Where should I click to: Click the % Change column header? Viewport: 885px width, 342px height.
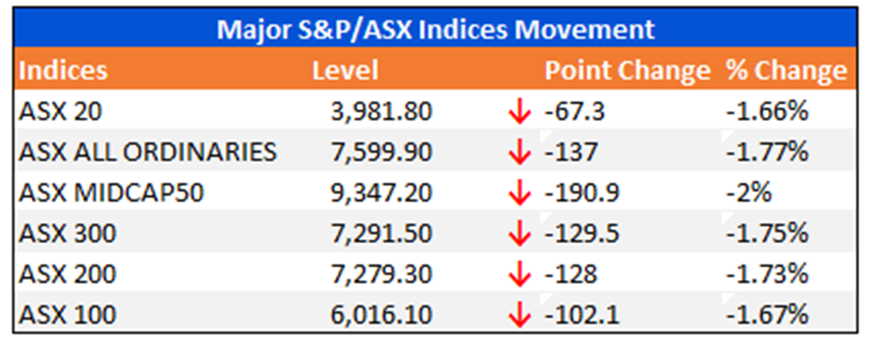pos(787,70)
